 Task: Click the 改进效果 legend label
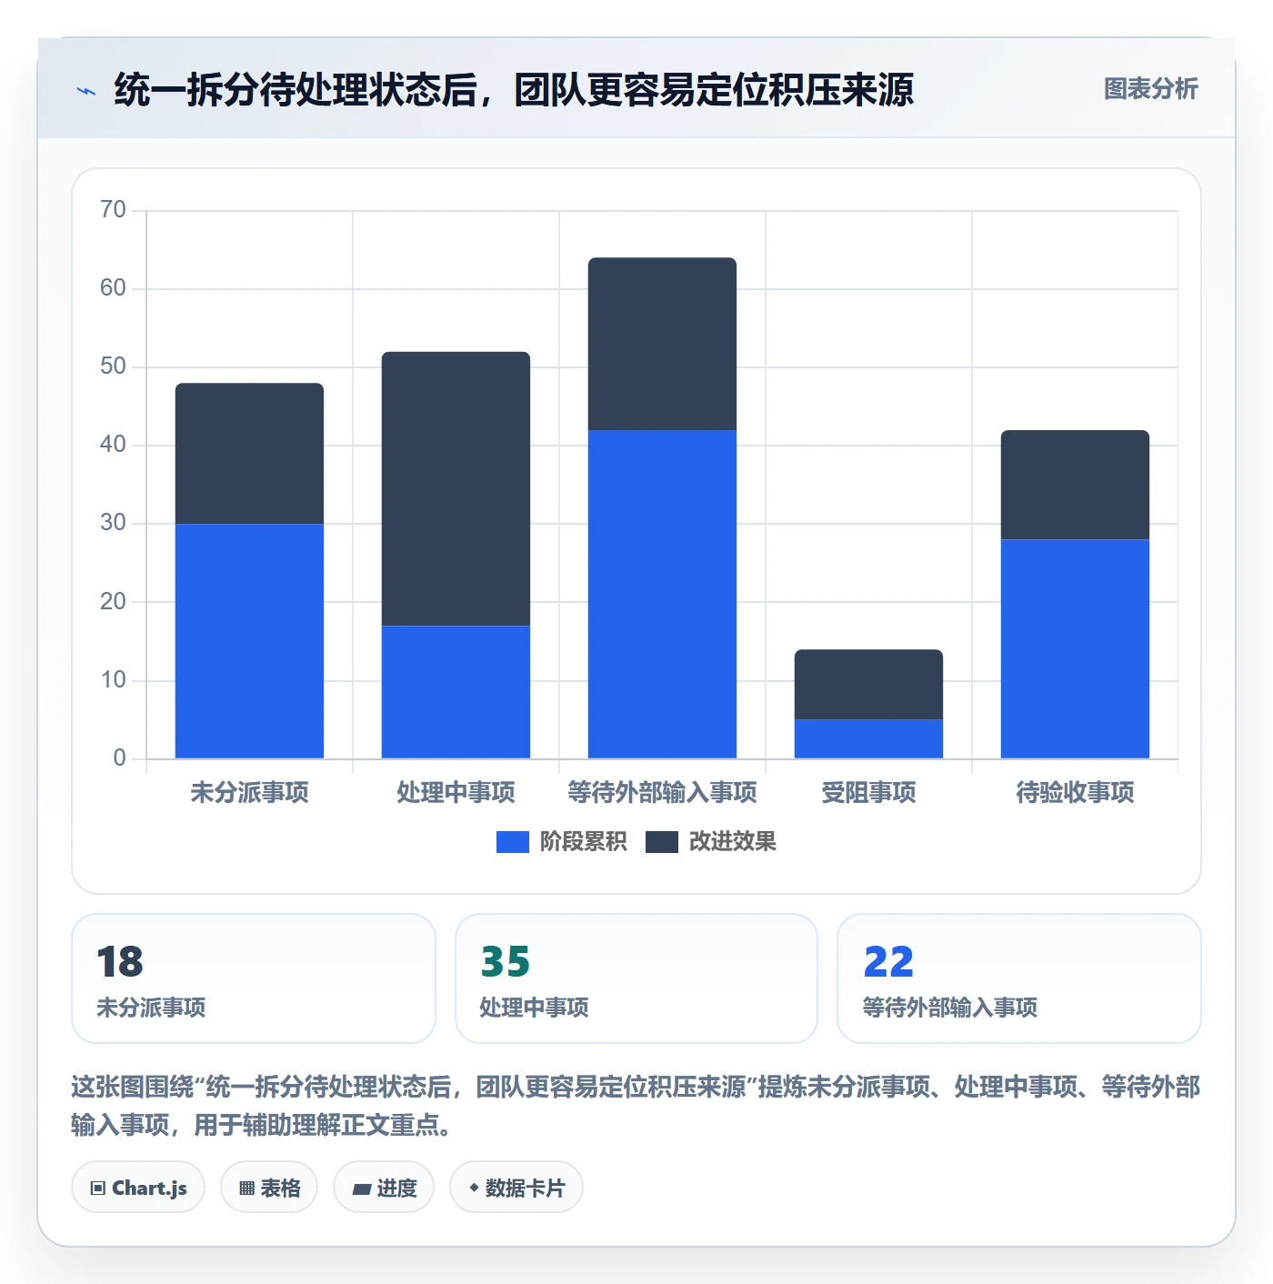pyautogui.click(x=732, y=842)
